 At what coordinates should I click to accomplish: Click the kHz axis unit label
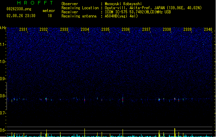point(3,28)
